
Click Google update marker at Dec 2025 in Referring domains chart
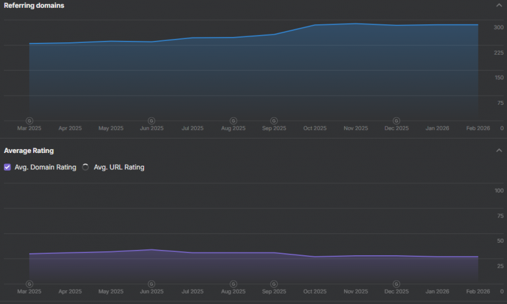point(396,121)
